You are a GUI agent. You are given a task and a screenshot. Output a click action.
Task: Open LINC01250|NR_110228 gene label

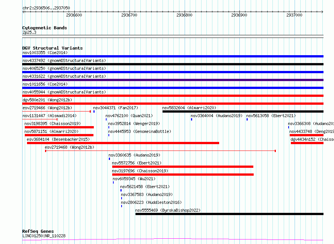pos(44,236)
